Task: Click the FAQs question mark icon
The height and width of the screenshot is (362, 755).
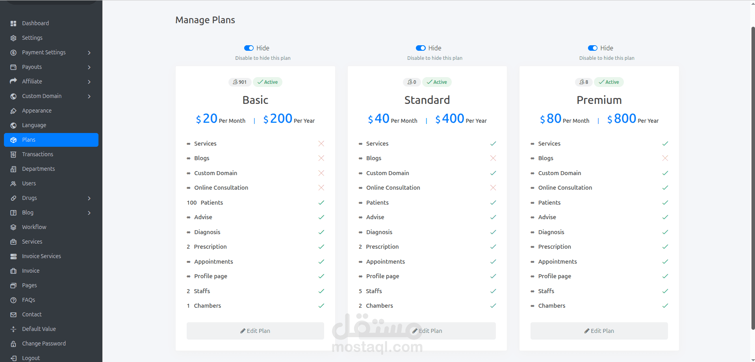Action: pos(13,300)
